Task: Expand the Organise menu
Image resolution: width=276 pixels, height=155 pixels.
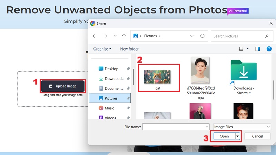Action: point(102,49)
